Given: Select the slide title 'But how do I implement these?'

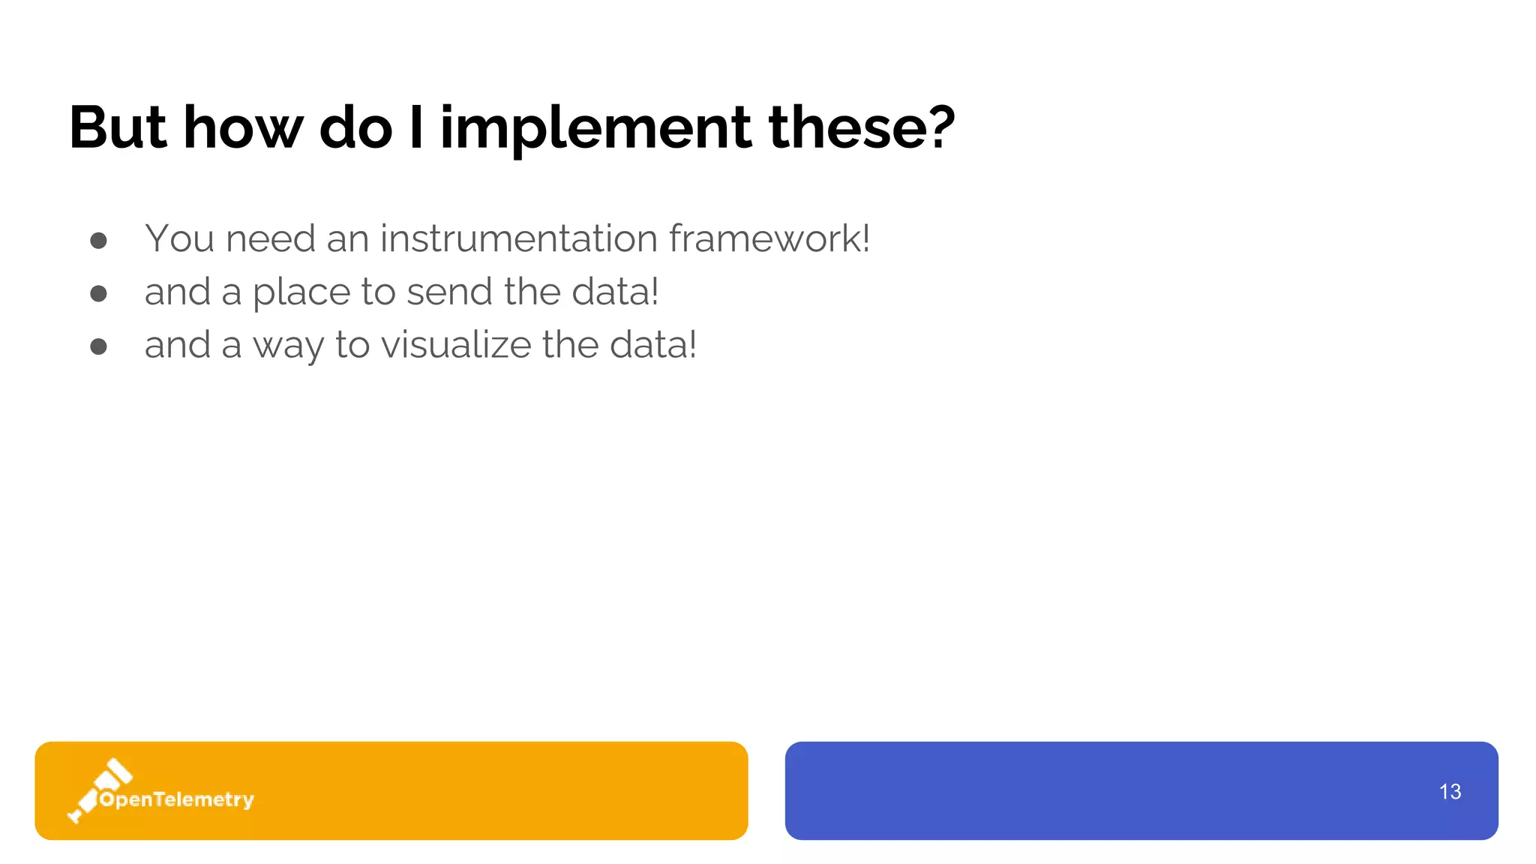Looking at the screenshot, I should [512, 128].
